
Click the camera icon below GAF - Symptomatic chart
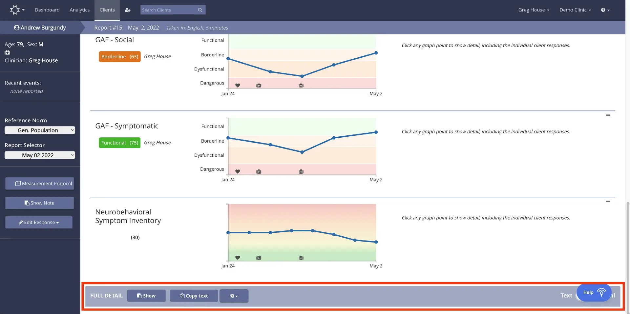pyautogui.click(x=259, y=171)
